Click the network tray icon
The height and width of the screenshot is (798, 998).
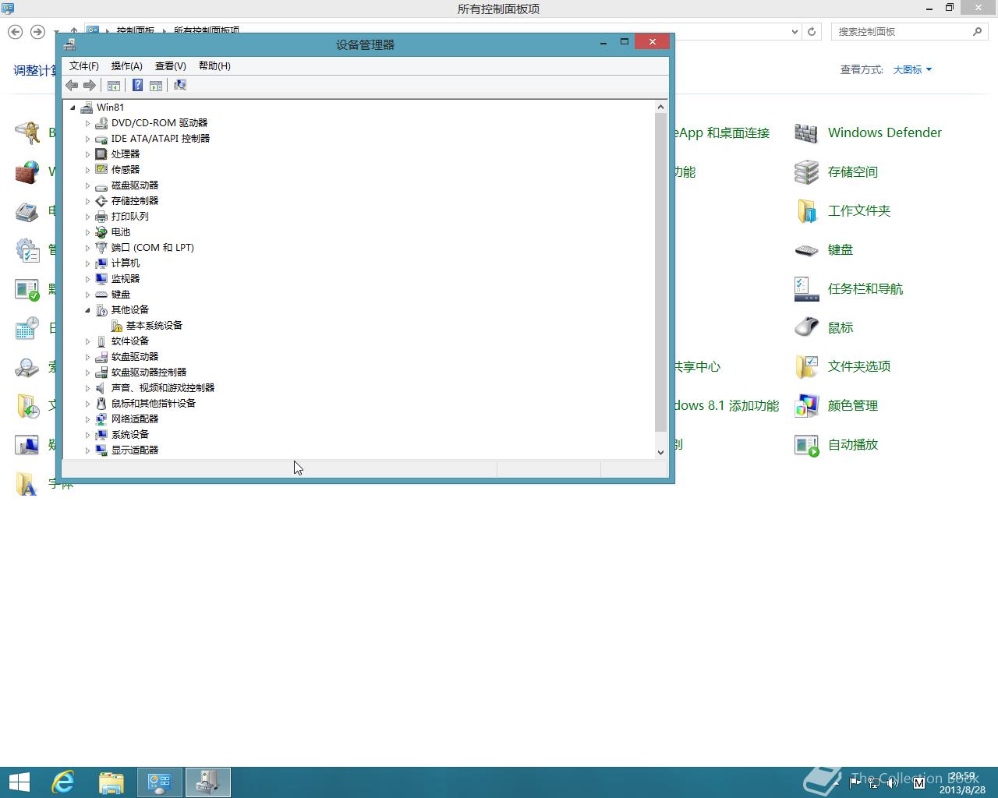tap(874, 782)
